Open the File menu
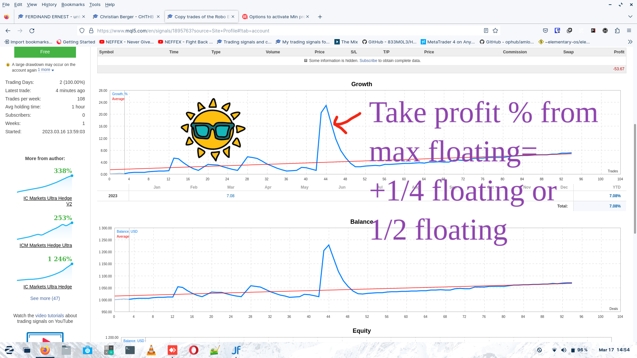Image resolution: width=637 pixels, height=358 pixels. [6, 4]
